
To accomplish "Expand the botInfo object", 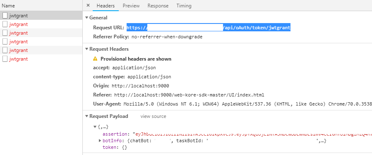I will point(100,141).
